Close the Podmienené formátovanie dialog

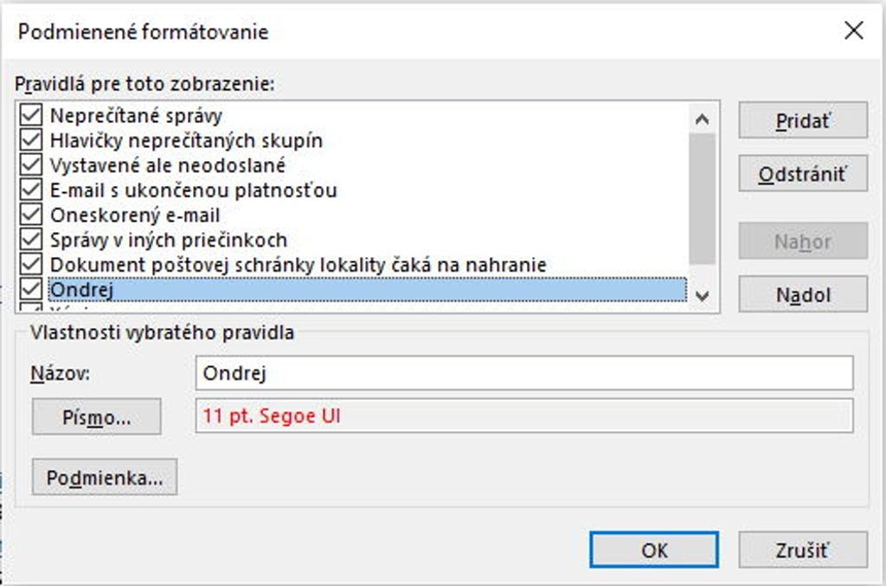[x=853, y=31]
